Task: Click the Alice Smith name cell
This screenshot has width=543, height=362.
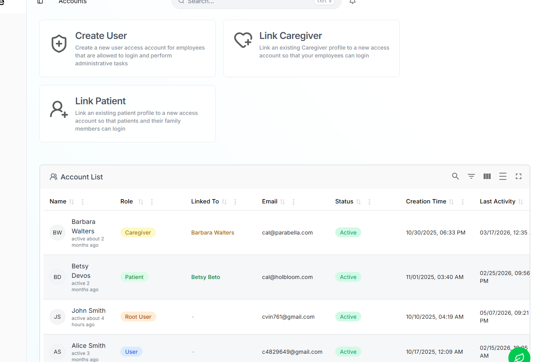Action: [89, 346]
